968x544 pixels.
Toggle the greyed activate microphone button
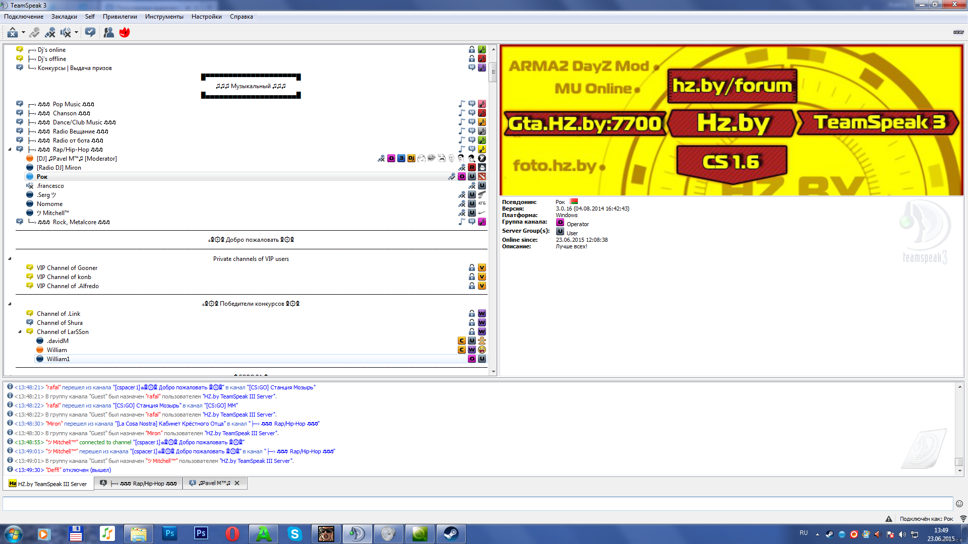34,33
